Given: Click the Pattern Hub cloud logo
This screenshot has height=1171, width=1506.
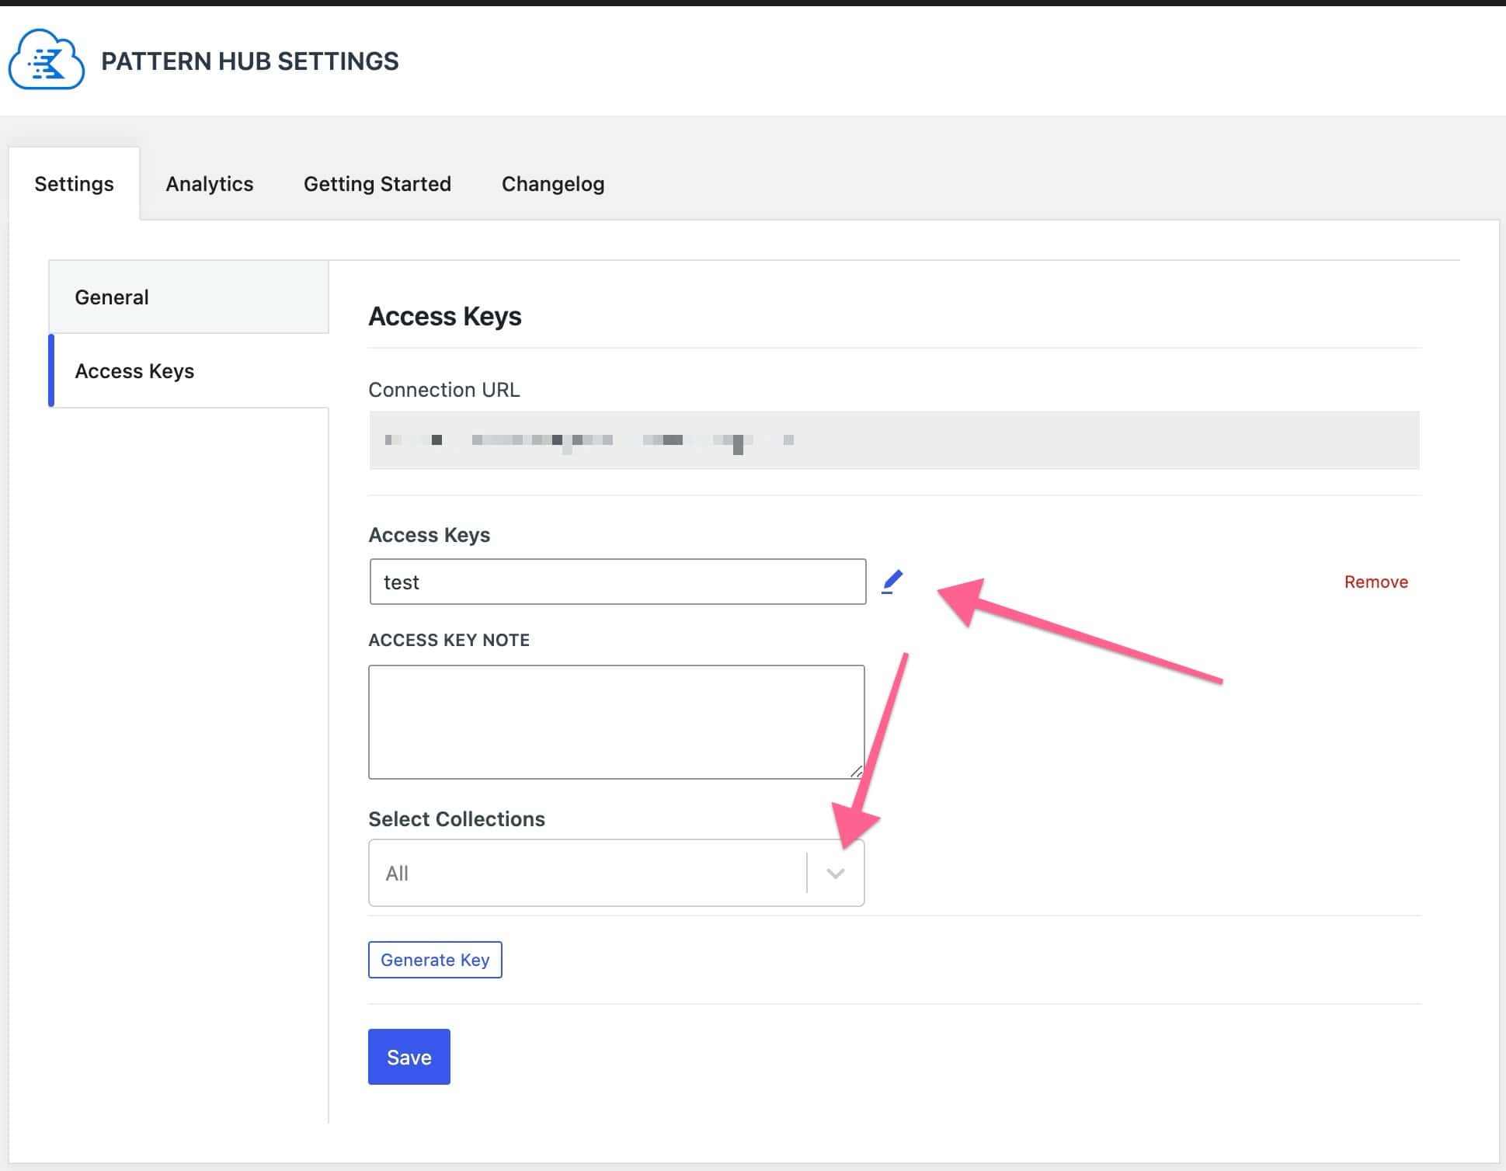Looking at the screenshot, I should pyautogui.click(x=47, y=60).
